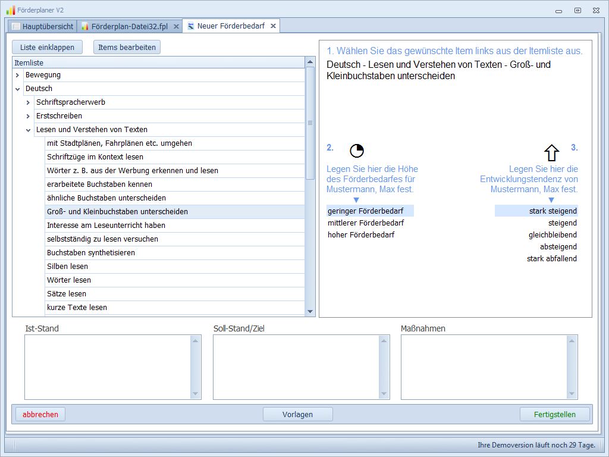Select item Schriftzüge im Kontext lesen
Viewport: 609px width, 457px height.
pos(175,157)
